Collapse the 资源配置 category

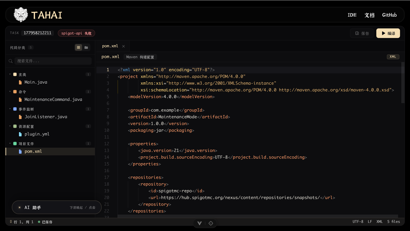coord(10,126)
